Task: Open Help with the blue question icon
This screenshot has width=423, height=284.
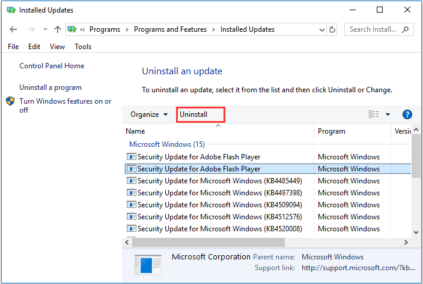Action: (407, 114)
